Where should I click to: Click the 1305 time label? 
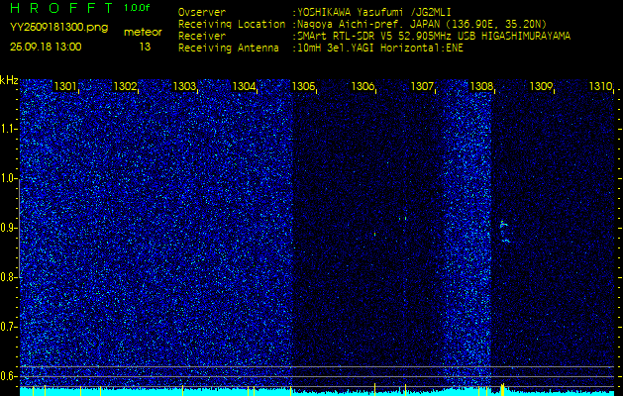coord(303,86)
